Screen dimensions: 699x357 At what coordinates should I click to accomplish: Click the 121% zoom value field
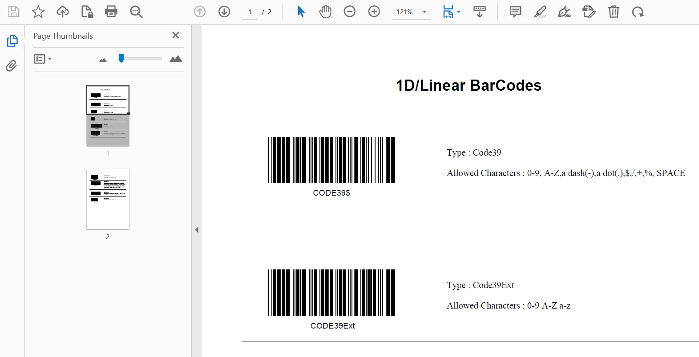pos(405,12)
